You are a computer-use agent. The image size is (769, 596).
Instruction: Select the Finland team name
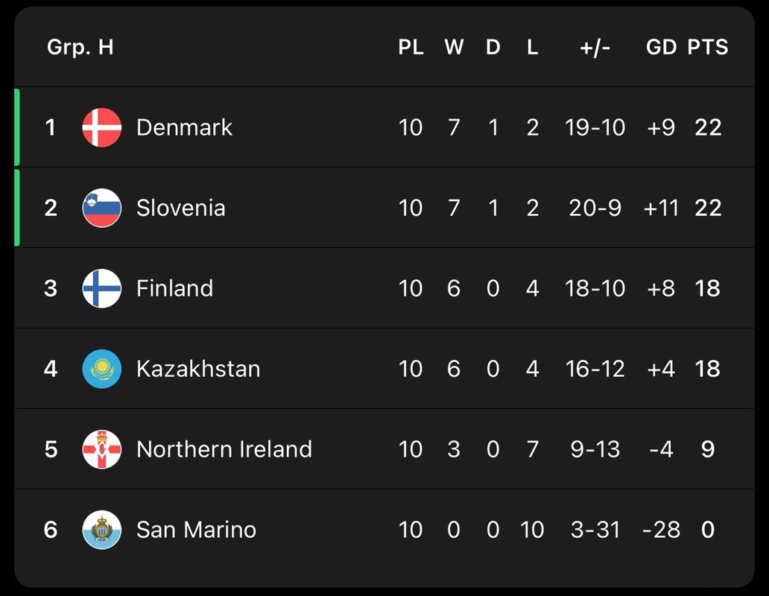[x=174, y=288]
